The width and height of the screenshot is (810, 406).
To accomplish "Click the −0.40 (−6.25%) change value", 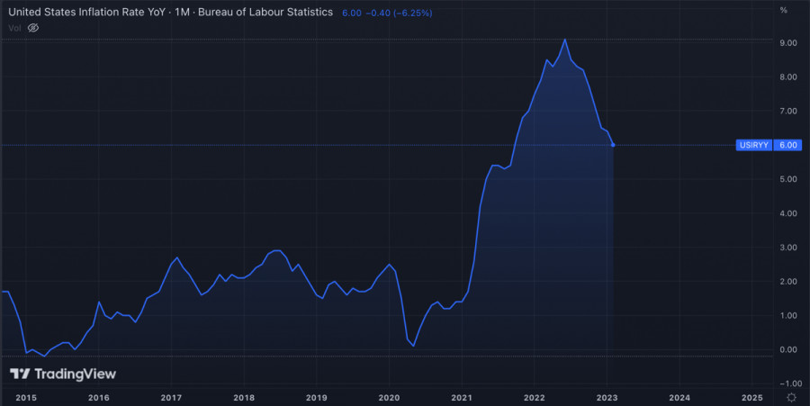I will coord(399,13).
